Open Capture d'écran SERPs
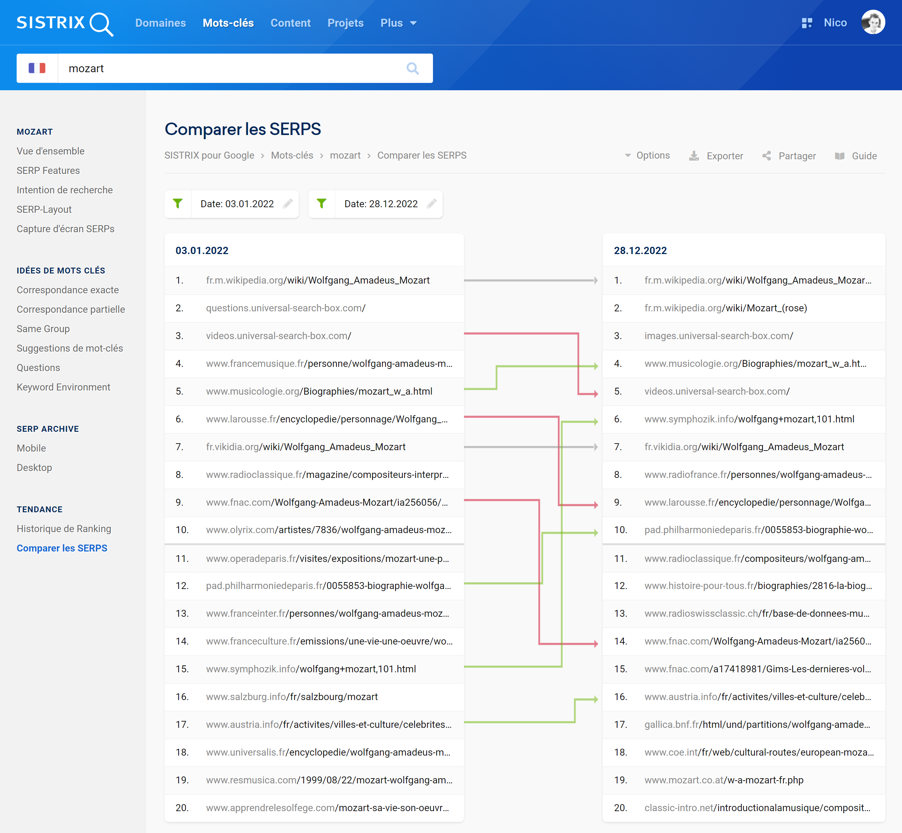 [65, 228]
